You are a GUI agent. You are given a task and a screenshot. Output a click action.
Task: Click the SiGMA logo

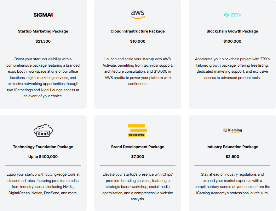coord(43,15)
